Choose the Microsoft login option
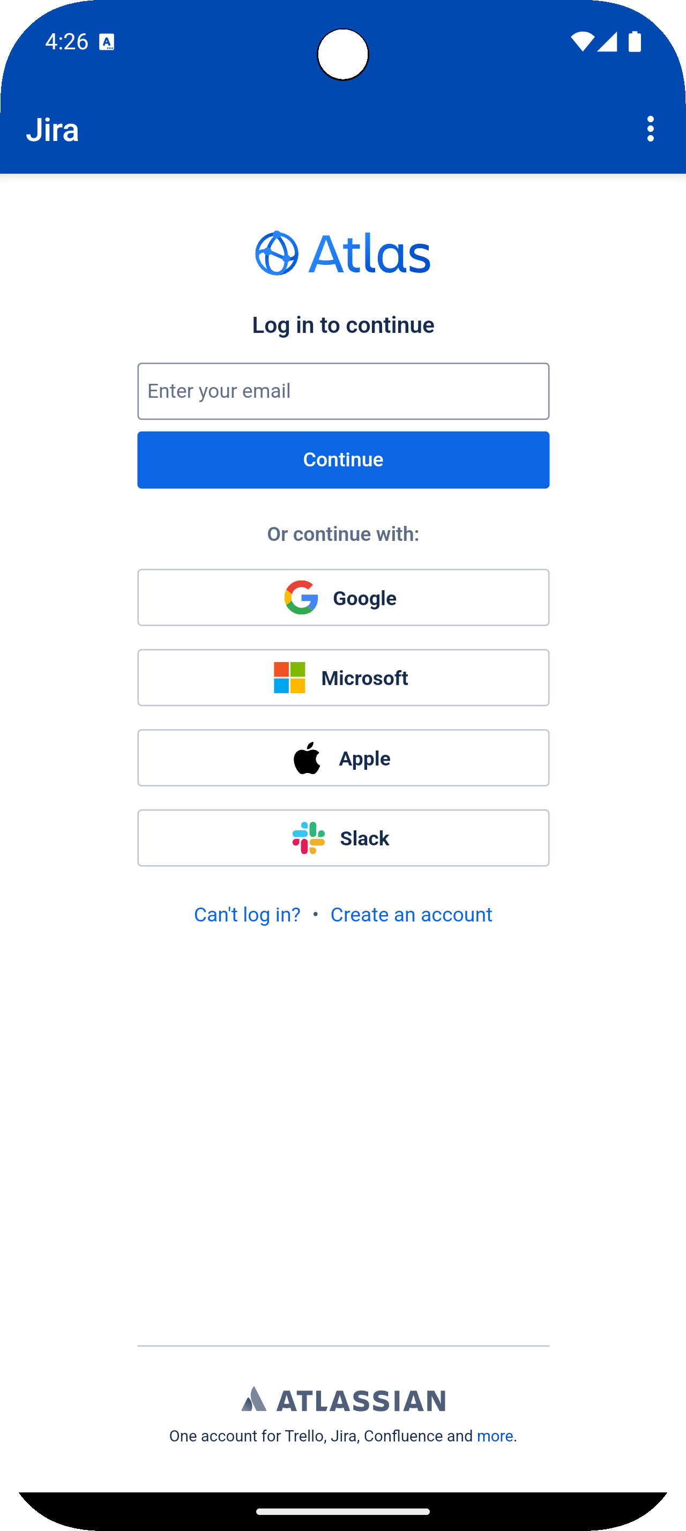Image resolution: width=686 pixels, height=1531 pixels. coord(344,678)
